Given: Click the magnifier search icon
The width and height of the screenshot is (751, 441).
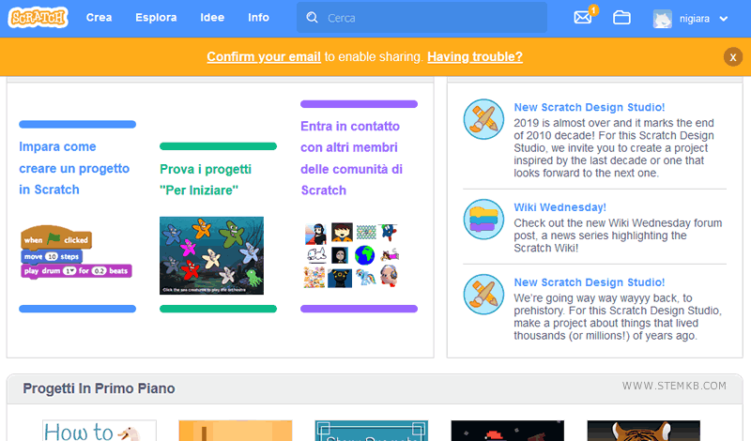Looking at the screenshot, I should click(x=313, y=18).
